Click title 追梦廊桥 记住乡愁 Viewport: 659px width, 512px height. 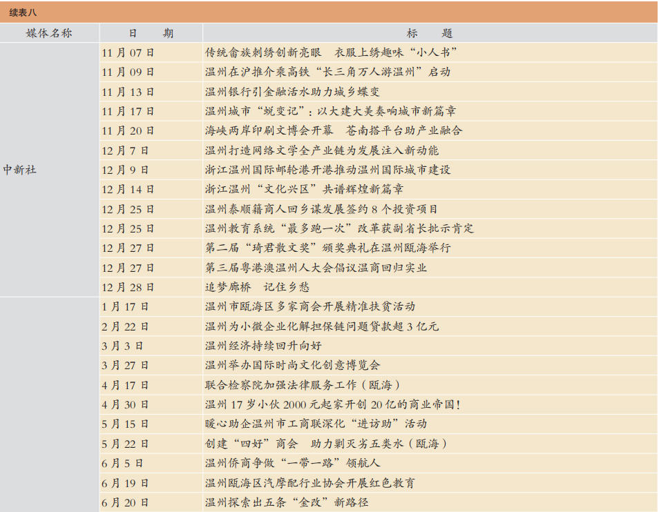pyautogui.click(x=257, y=286)
